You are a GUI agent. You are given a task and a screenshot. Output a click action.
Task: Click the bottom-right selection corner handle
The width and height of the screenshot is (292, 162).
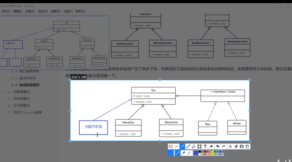[250, 141]
